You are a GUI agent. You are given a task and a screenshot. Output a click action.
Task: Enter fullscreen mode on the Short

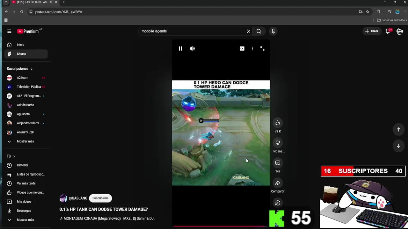(x=262, y=49)
